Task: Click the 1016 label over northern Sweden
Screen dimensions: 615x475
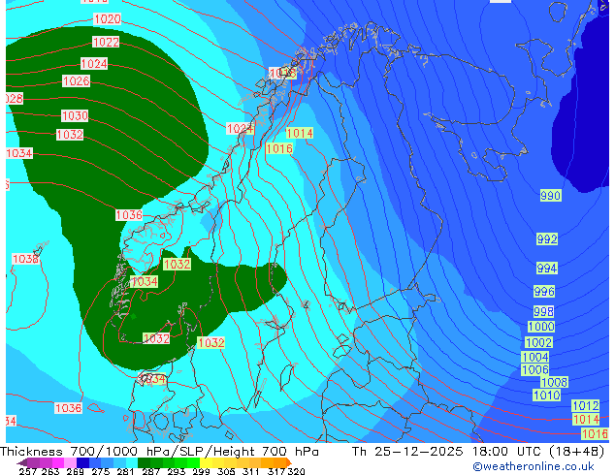Action: point(278,148)
